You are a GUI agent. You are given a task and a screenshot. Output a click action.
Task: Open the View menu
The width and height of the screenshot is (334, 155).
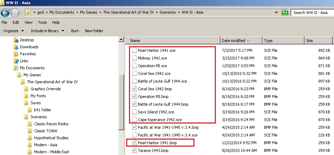(28, 22)
